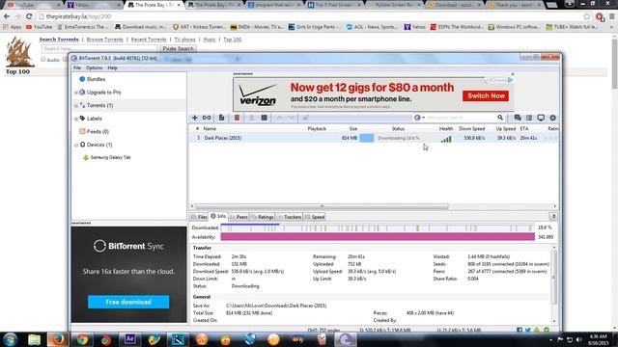Open the Help menu
The width and height of the screenshot is (618, 347).
(112, 67)
